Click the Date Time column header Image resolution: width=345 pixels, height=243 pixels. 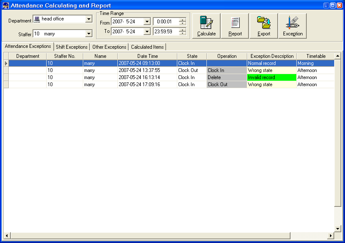pos(147,56)
